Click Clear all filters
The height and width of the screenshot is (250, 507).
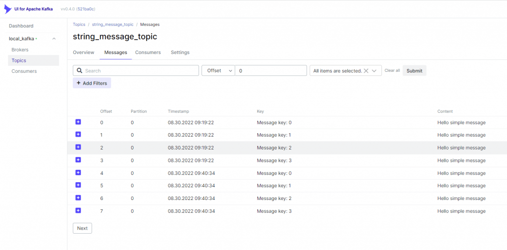(x=392, y=70)
